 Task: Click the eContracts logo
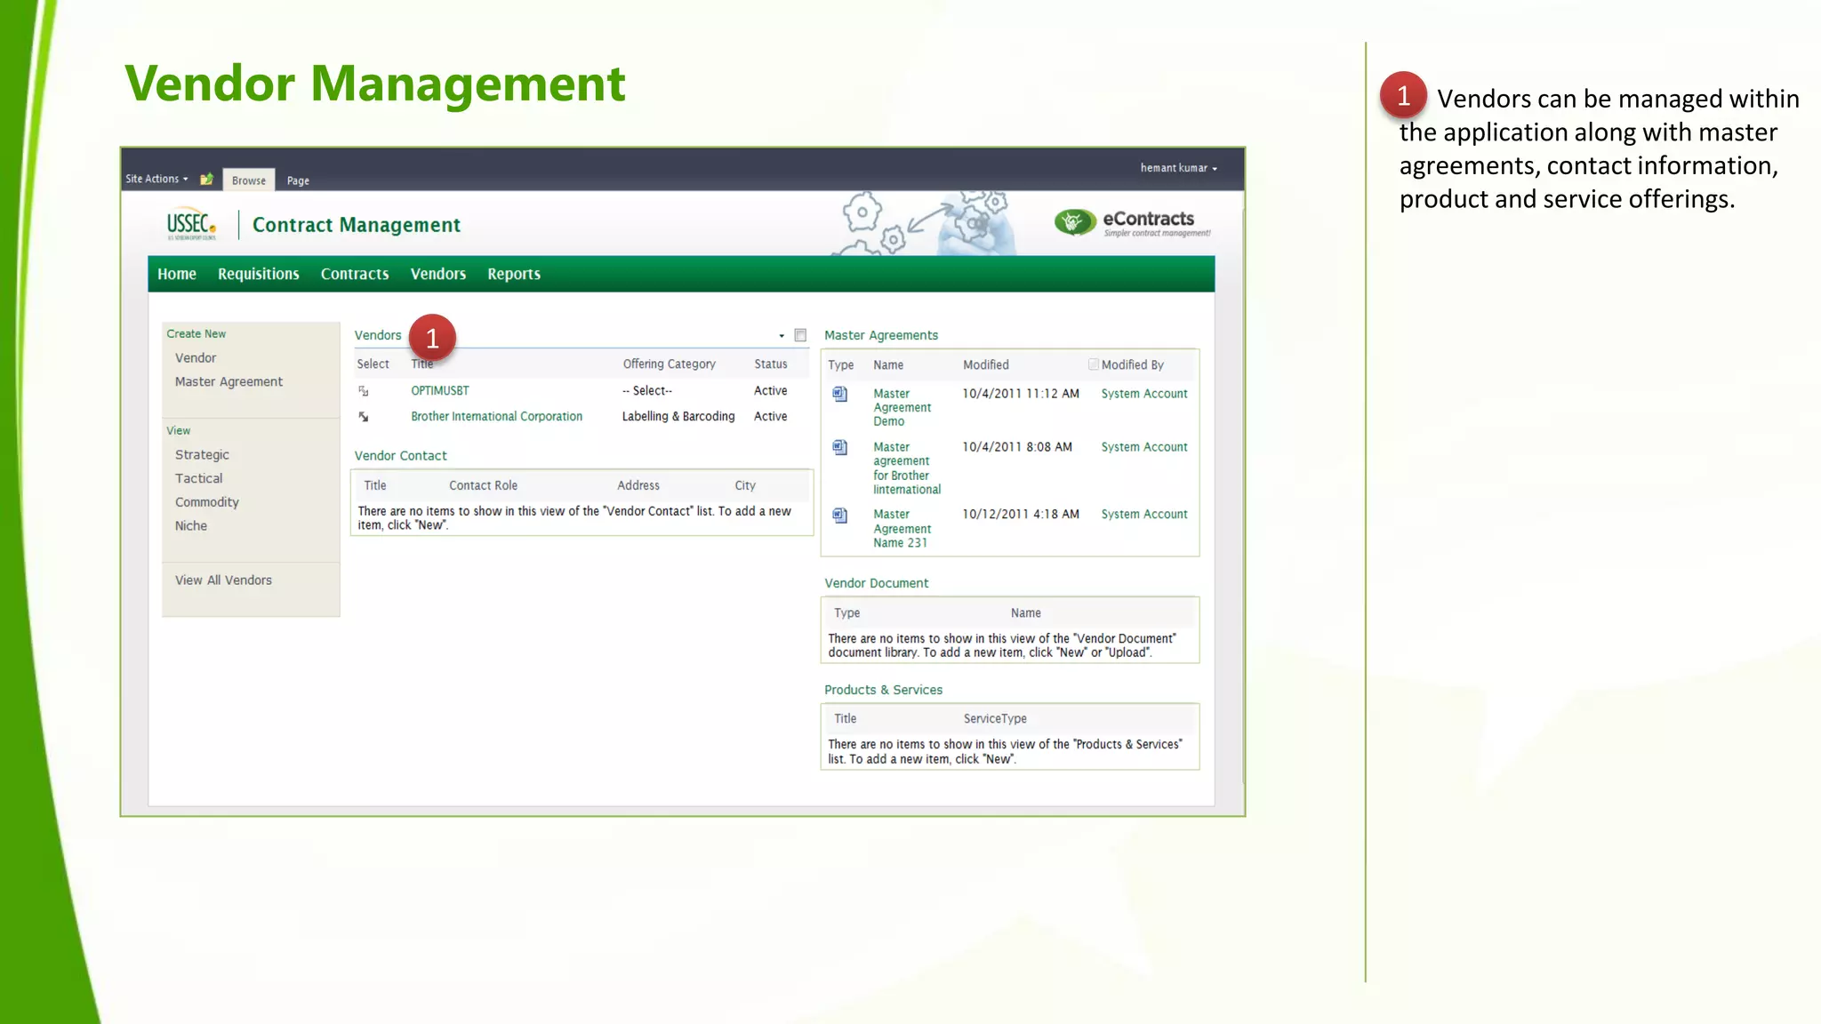coord(1132,223)
